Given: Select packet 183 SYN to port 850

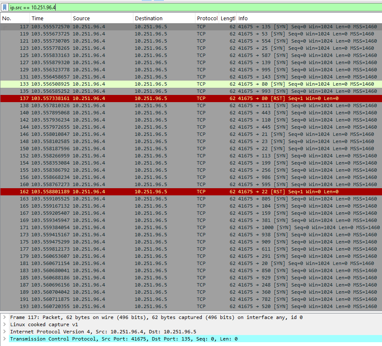Looking at the screenshot, I should 191,271.
